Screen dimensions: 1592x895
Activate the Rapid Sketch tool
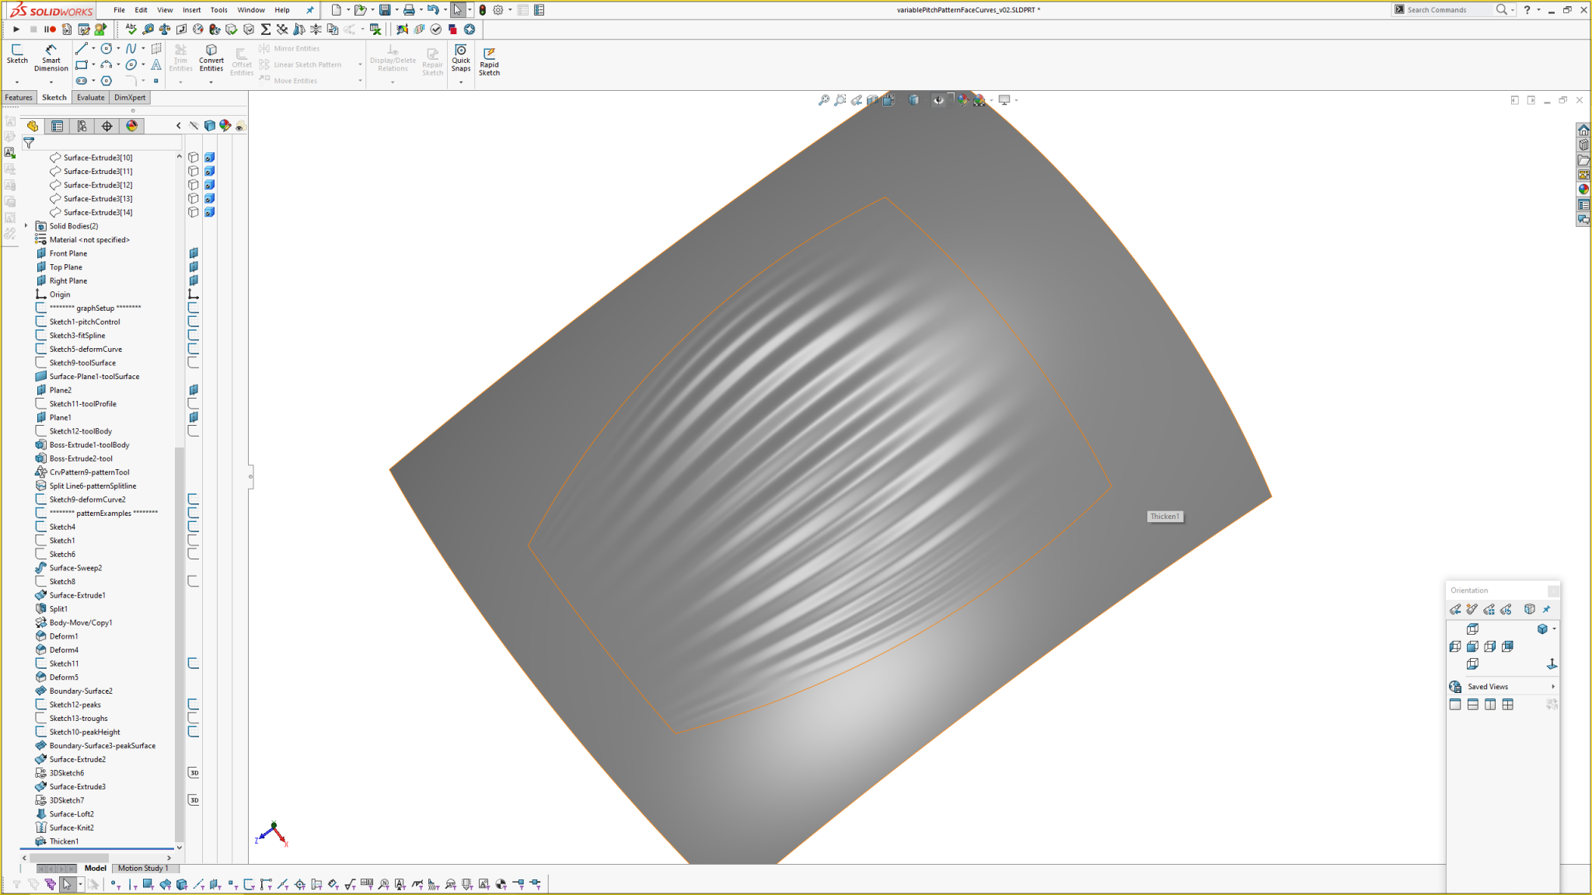(489, 61)
